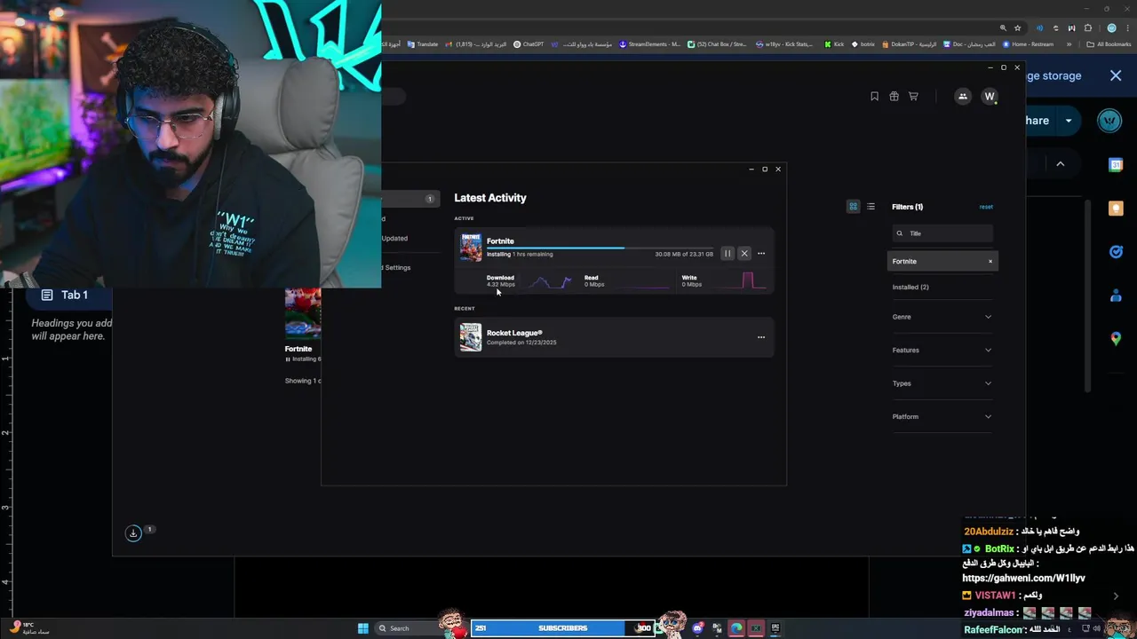Click the browser zoom magnifier icon
Viewport: 1137px width, 639px height.
point(1003,28)
